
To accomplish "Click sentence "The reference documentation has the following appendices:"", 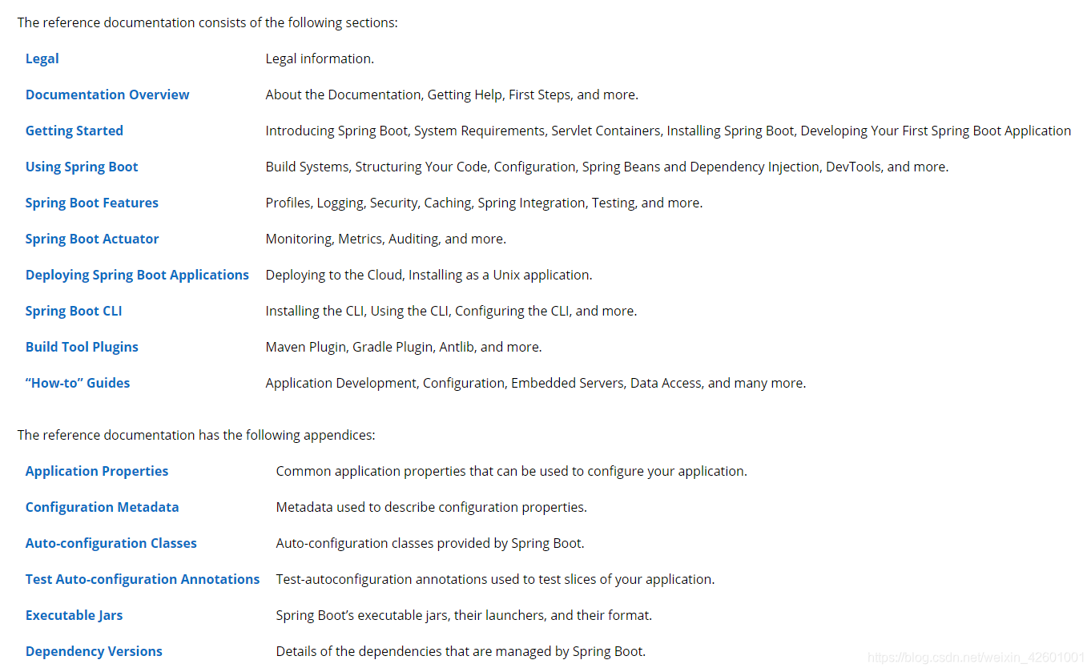I will point(196,435).
